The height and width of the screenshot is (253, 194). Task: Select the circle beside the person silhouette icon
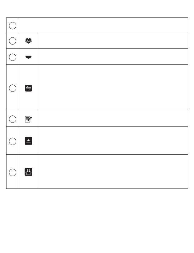(x=12, y=172)
